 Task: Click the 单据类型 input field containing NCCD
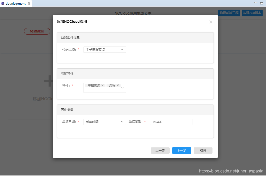point(171,122)
